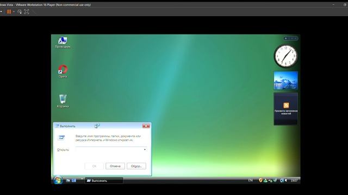The width and height of the screenshot is (348, 195).
Task: Click the Выполнить dialog title bar text
Action: [67, 126]
